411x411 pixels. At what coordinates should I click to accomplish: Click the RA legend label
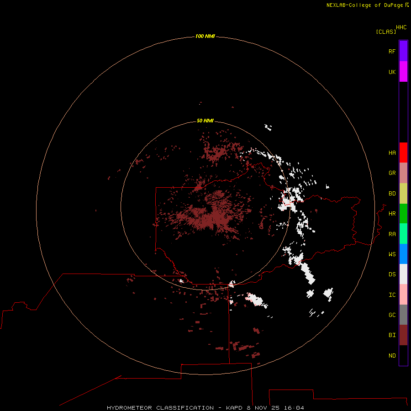[x=392, y=234]
